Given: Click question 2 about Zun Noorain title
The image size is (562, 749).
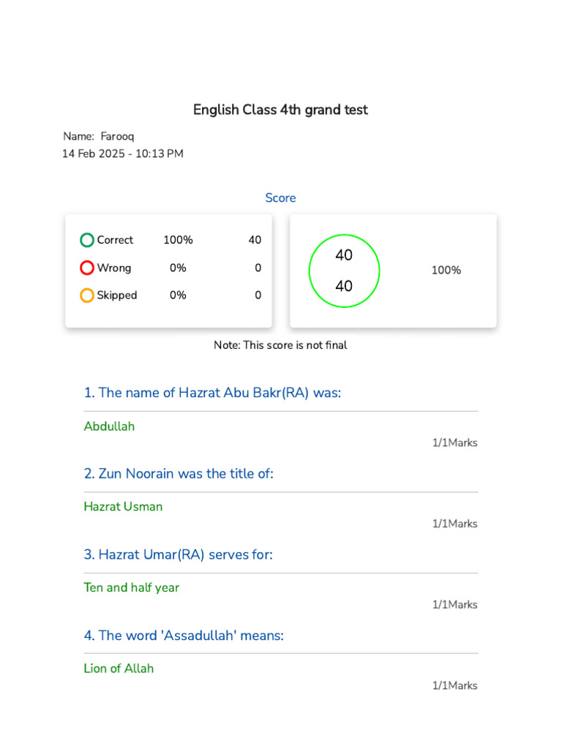Looking at the screenshot, I should [179, 473].
